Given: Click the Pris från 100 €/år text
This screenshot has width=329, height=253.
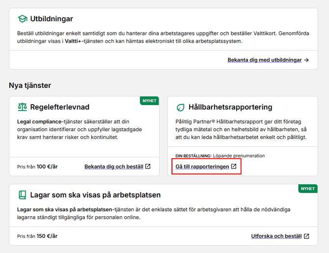Looking at the screenshot, I should 37,167.
